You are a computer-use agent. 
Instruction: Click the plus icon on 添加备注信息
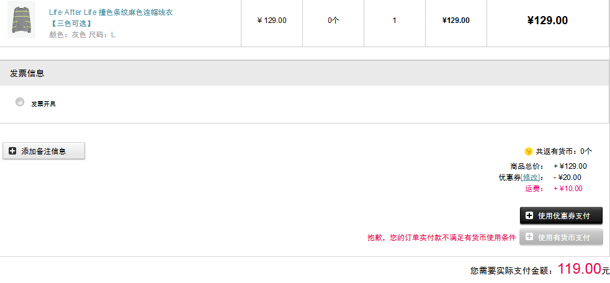point(12,151)
